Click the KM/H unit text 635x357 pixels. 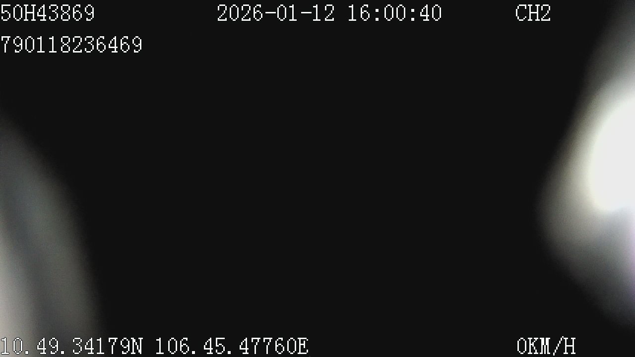click(x=552, y=347)
